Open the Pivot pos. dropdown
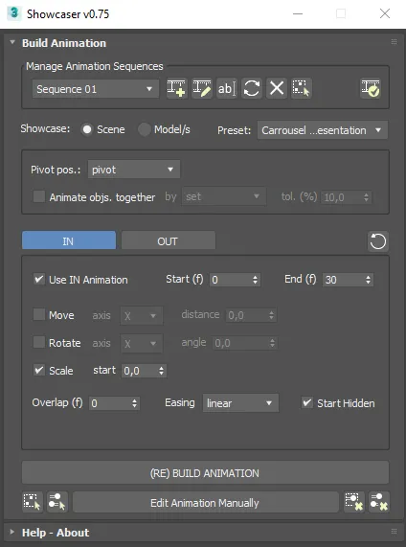406x547 pixels. pyautogui.click(x=134, y=170)
